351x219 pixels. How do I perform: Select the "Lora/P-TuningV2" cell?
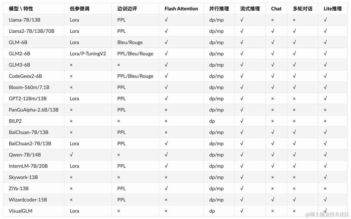tap(88, 54)
